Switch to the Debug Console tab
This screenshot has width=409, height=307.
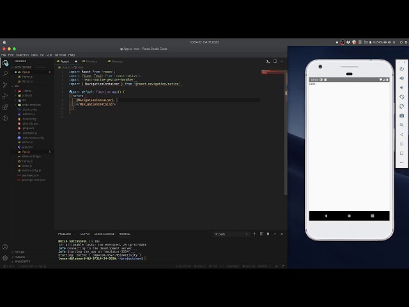pyautogui.click(x=104, y=234)
